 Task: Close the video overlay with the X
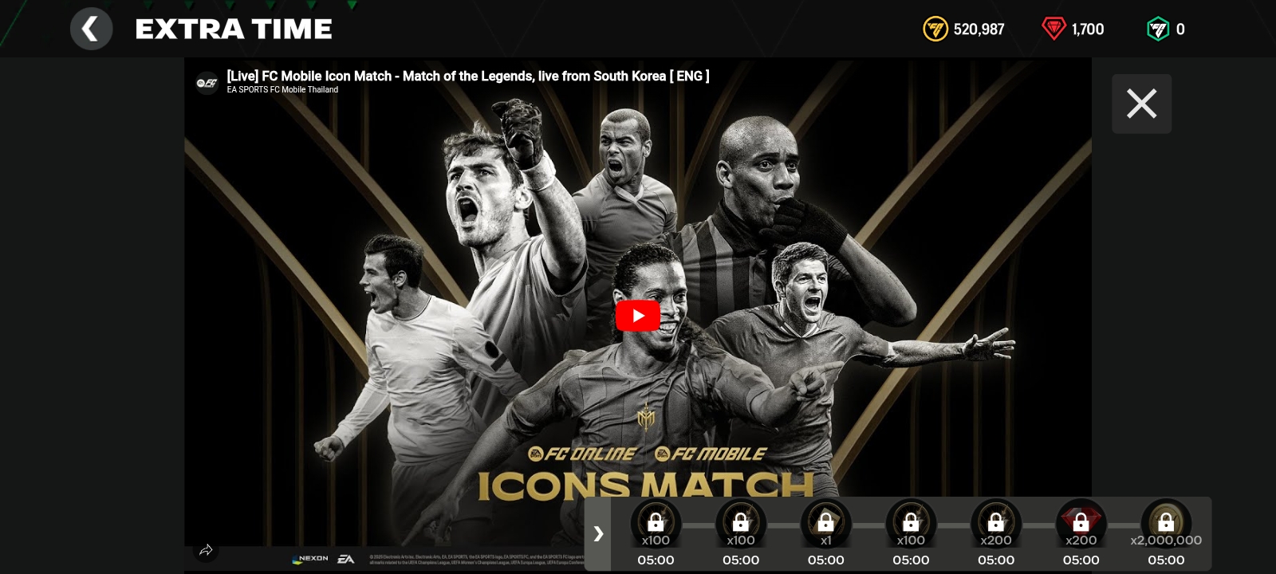[1141, 104]
